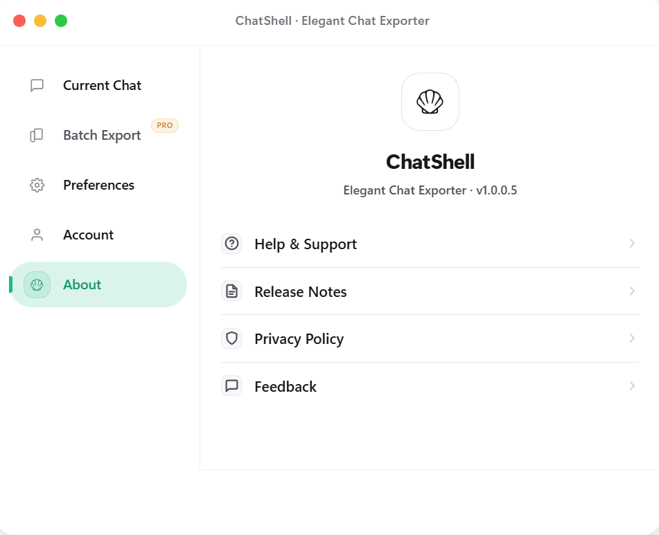Expand the Privacy Policy row chevron
659x535 pixels.
631,338
